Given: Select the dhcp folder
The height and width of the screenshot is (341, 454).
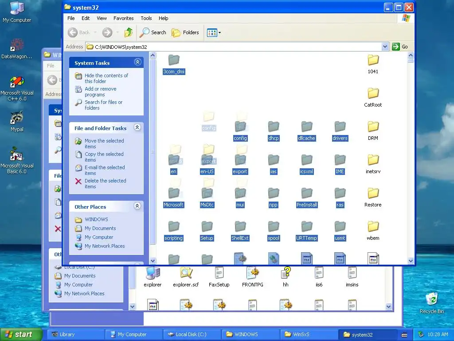Looking at the screenshot, I should 273,131.
